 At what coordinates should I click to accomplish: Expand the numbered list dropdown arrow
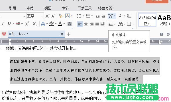coord(92,16)
